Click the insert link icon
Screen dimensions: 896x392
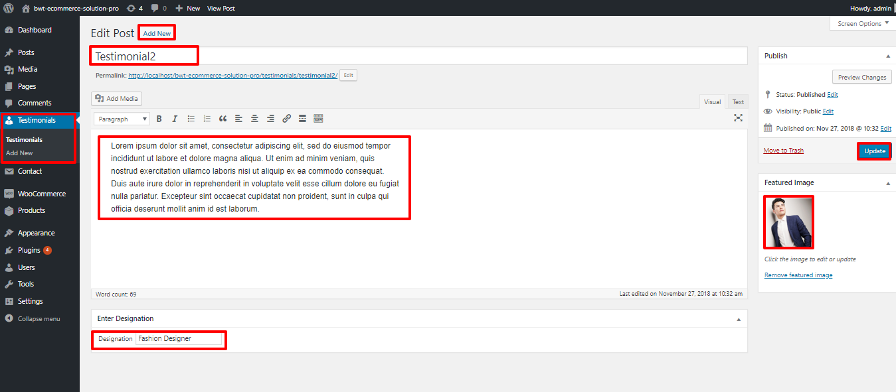[x=287, y=119]
